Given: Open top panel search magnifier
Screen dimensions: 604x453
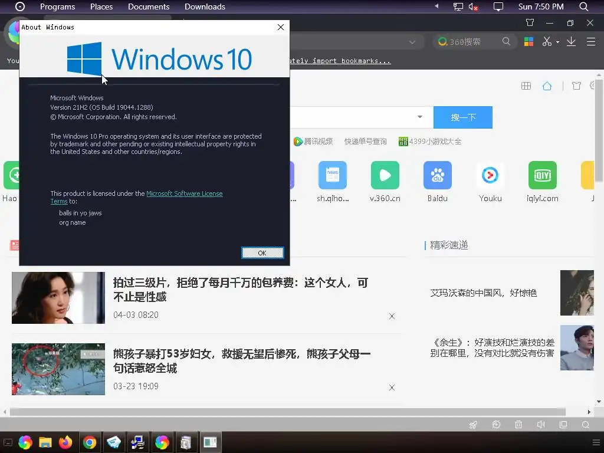Looking at the screenshot, I should tap(583, 6).
